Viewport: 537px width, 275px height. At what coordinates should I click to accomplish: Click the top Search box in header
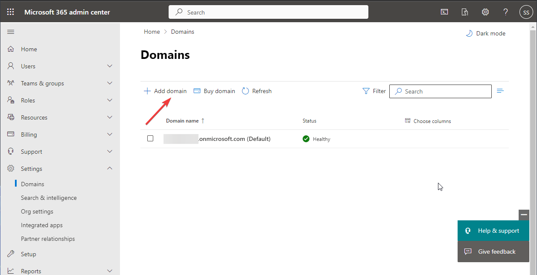point(268,12)
